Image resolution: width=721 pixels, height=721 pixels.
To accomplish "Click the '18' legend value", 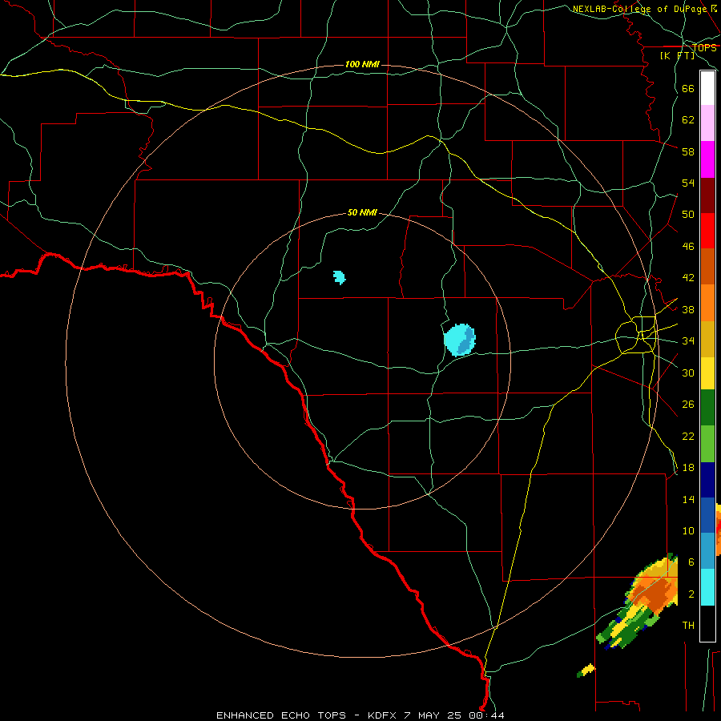I will [x=688, y=468].
